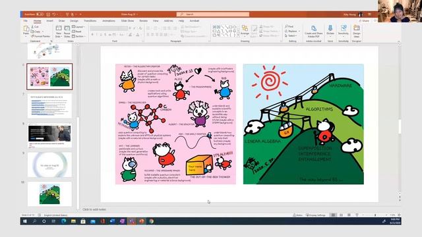Switch to Normal view in status bar
This screenshot has height=237, width=422.
point(333,215)
